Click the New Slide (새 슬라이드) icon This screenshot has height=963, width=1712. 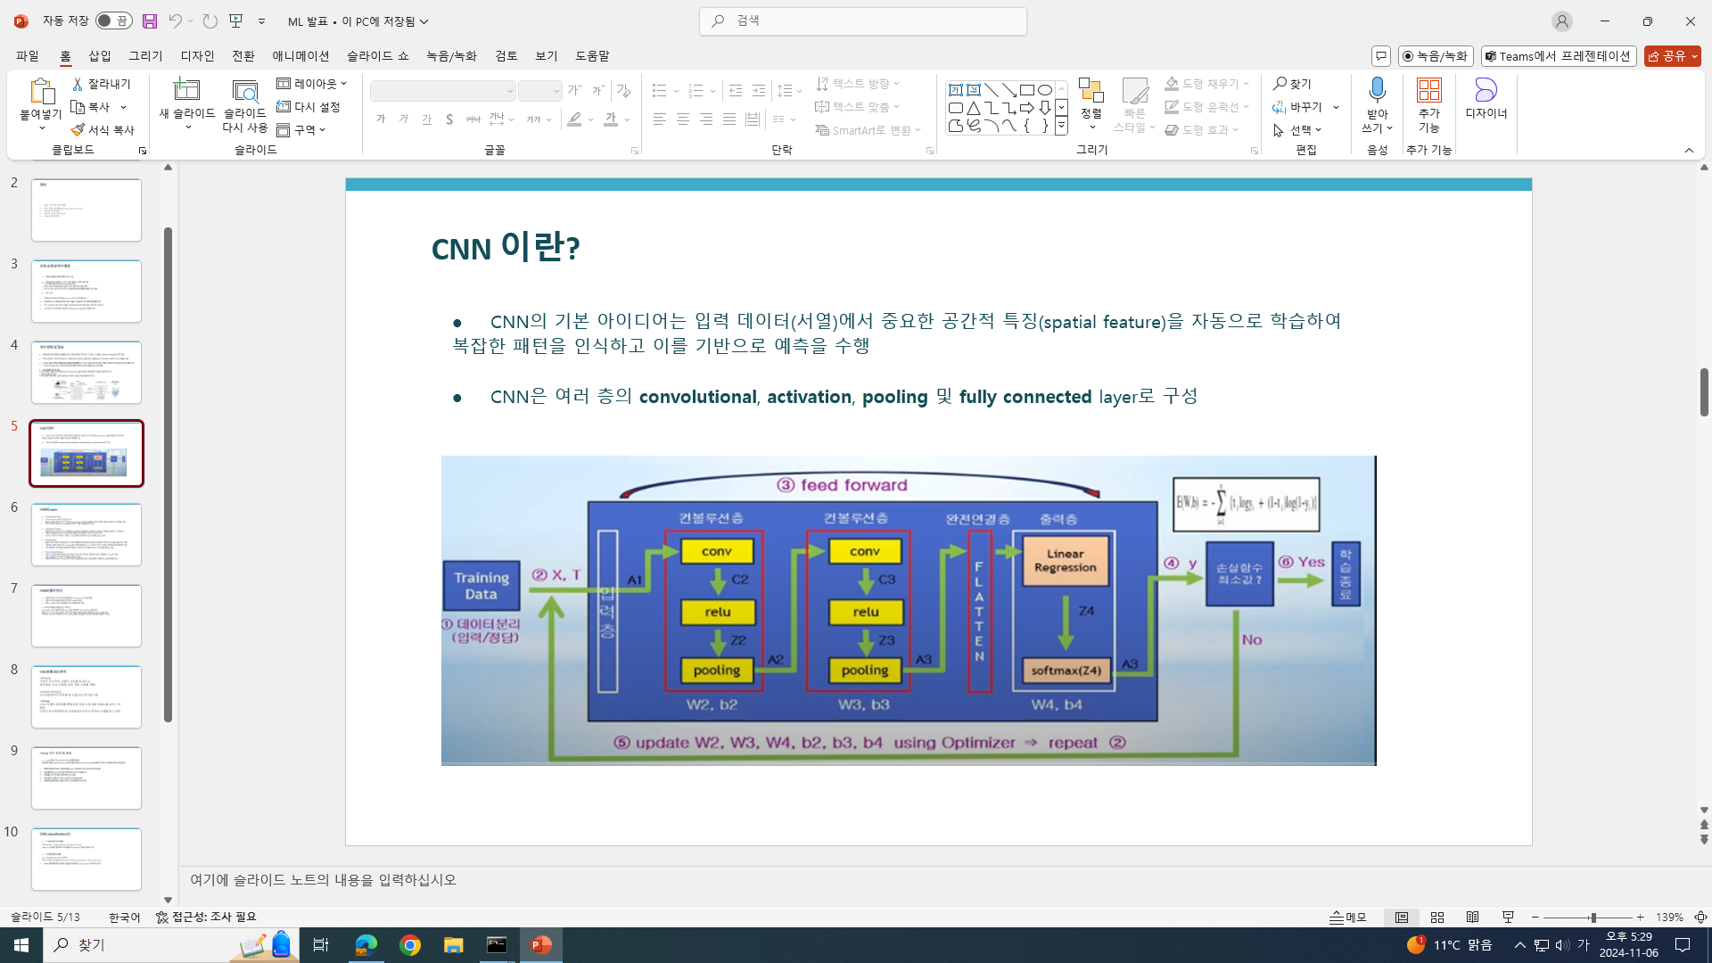(x=186, y=90)
